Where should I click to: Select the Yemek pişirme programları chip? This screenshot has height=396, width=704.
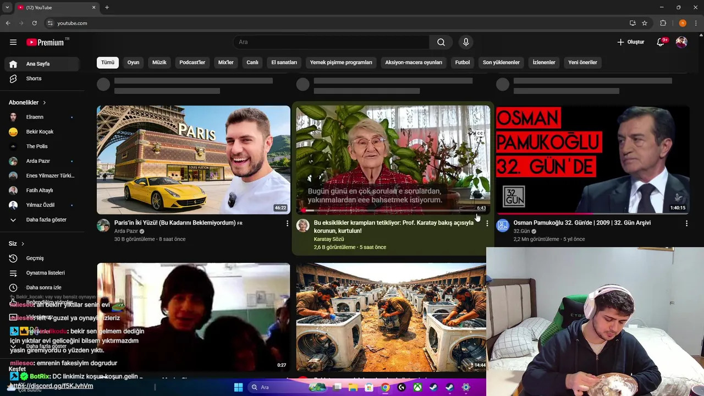click(x=341, y=63)
